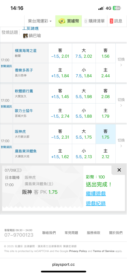
Task: Click the 購牌清單 count badge
Action: coord(86,21)
